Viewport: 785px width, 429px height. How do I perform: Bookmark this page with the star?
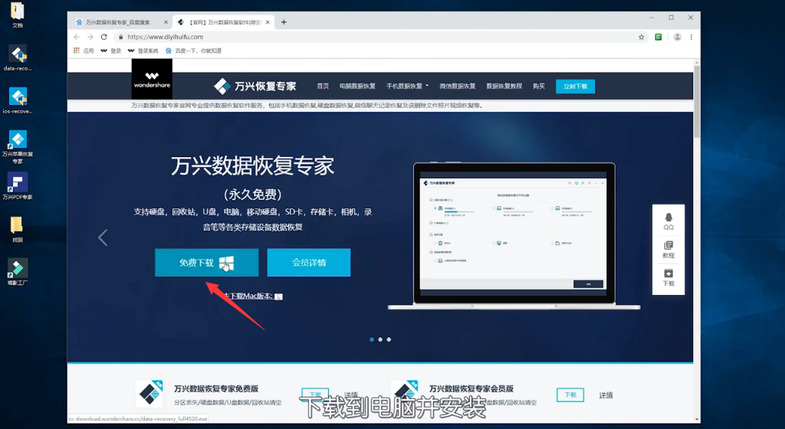642,37
